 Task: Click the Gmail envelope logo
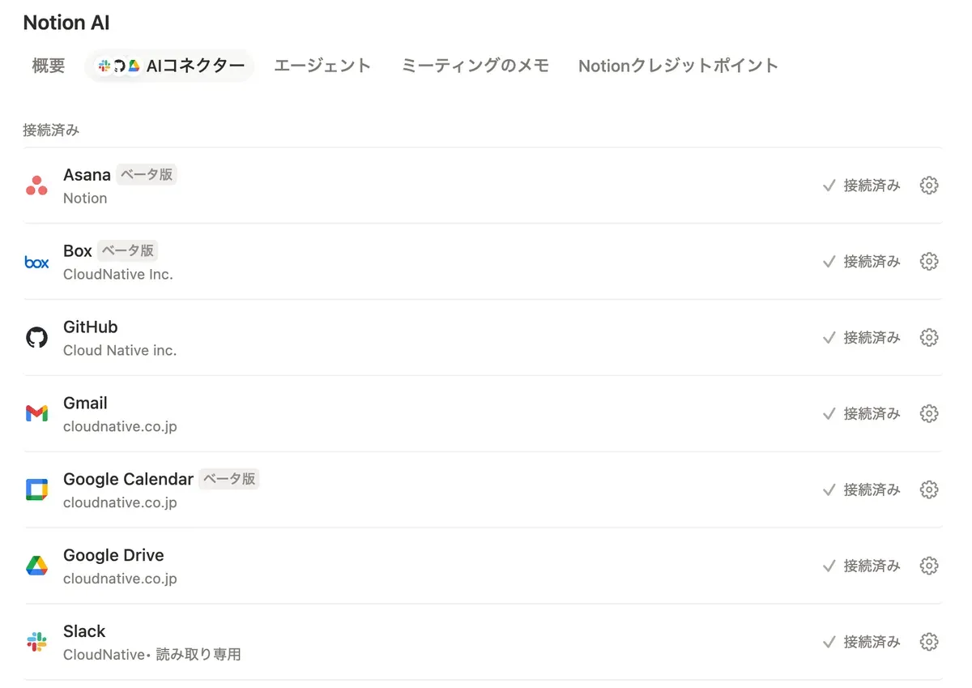pos(36,414)
